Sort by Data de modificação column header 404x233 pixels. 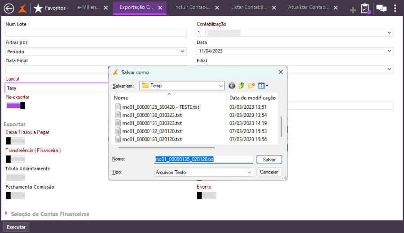pos(252,98)
